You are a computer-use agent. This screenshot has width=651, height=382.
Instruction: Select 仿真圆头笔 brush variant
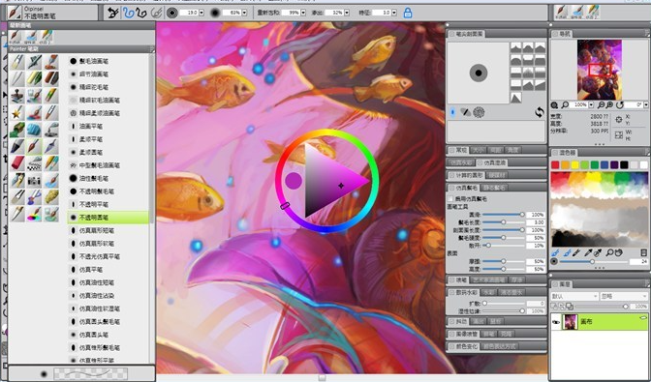coord(108,335)
